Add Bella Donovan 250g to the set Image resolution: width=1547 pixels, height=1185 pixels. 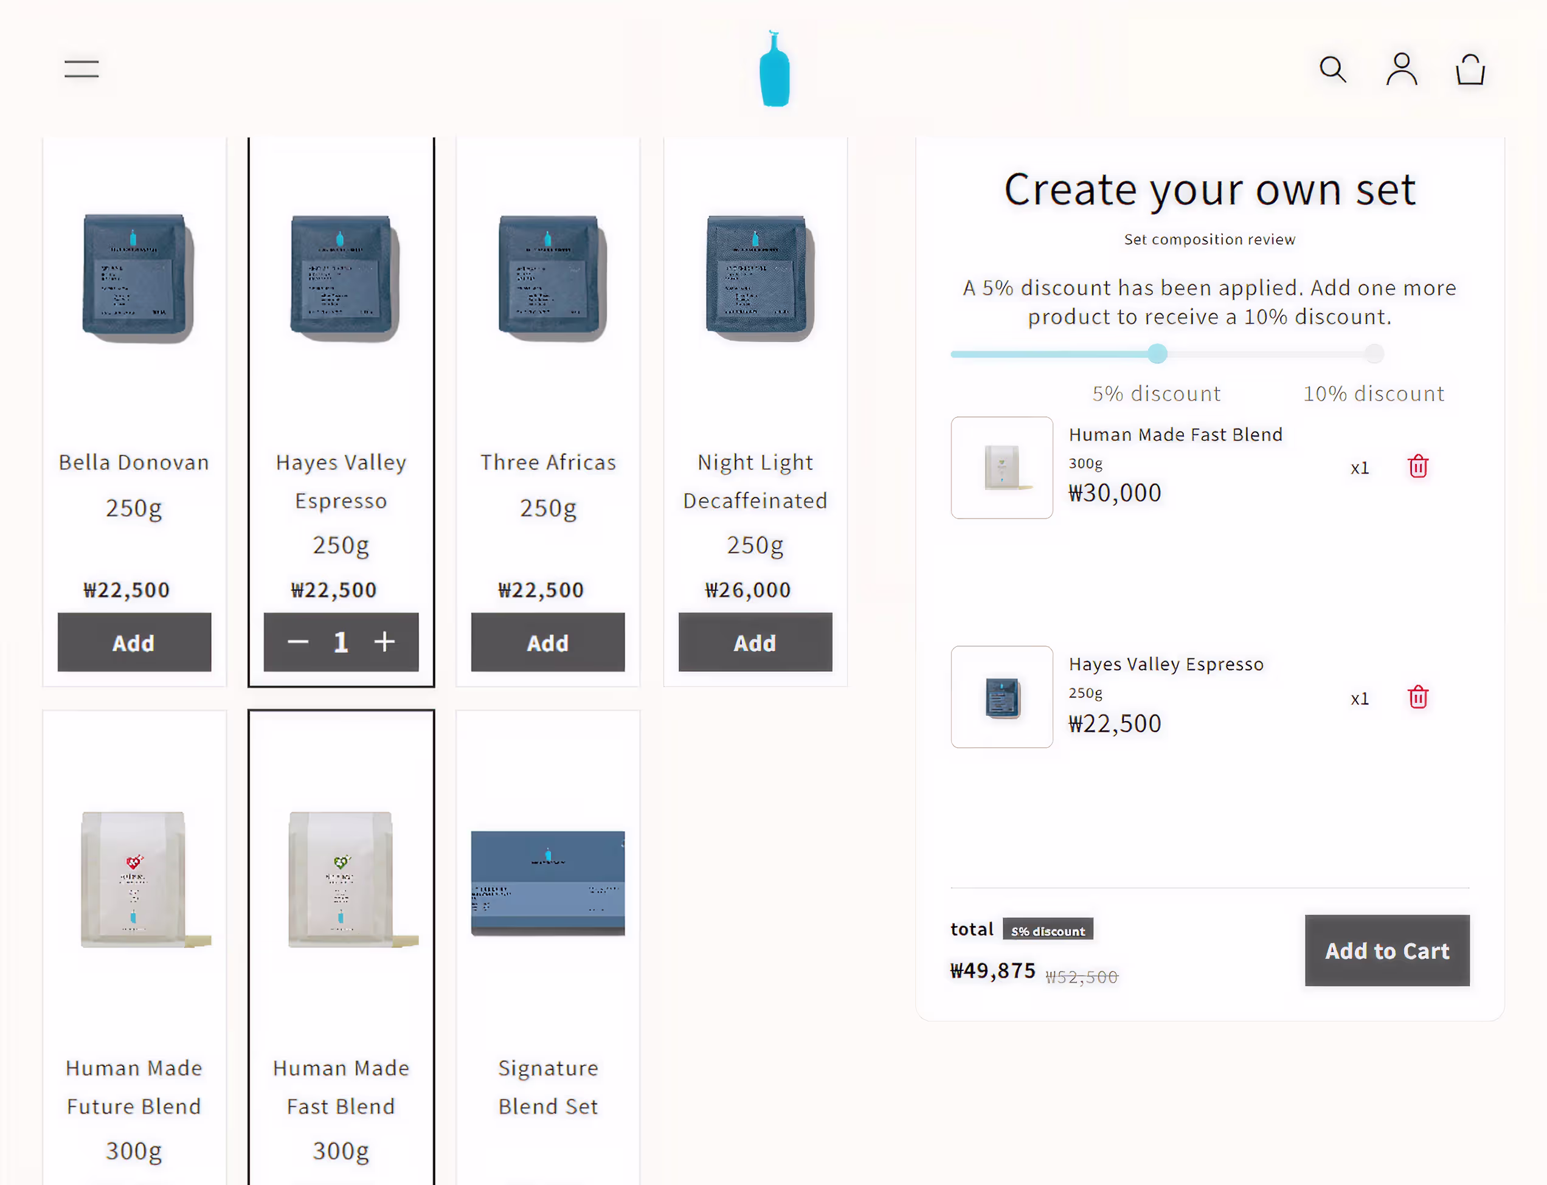click(134, 642)
